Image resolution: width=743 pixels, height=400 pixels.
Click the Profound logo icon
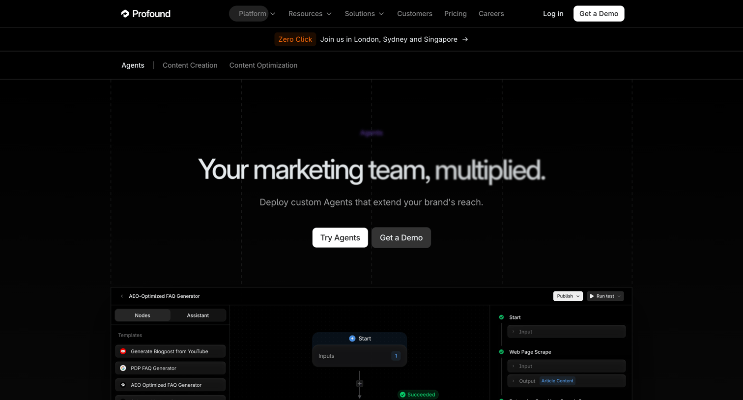(125, 14)
